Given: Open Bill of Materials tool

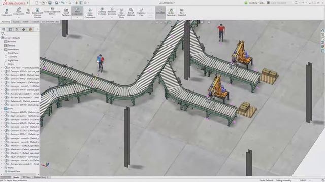Looking at the screenshot, I should (x=131, y=12).
